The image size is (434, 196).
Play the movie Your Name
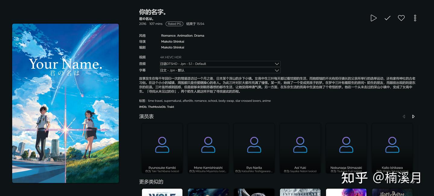pos(373,17)
